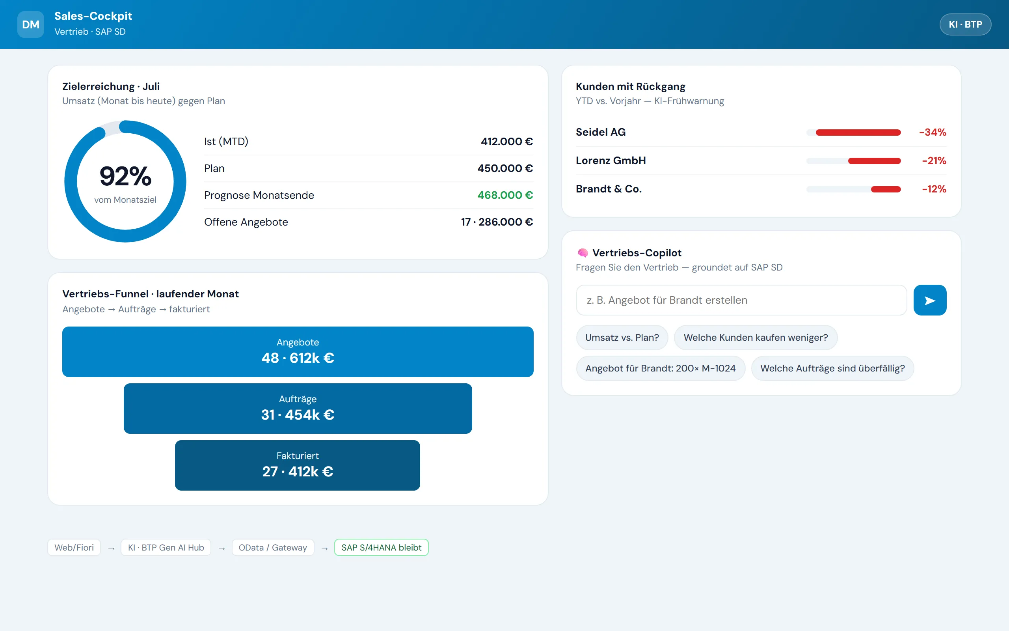Click 'YTD vs. Vorjahr — KI-Frühwarnung' subtitle
The image size is (1009, 631).
point(650,101)
